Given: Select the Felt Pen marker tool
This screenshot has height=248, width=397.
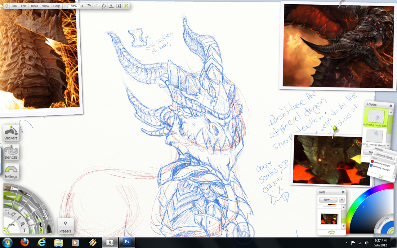Looking at the screenshot, I should tap(31, 208).
